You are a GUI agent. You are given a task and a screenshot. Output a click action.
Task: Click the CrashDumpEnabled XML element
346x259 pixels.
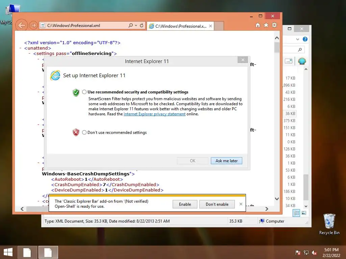point(105,185)
